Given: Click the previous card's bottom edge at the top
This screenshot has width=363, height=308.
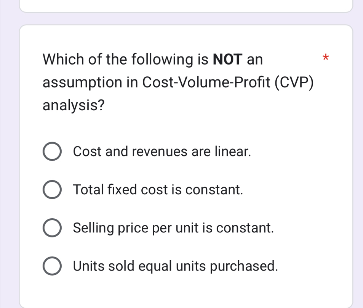Looking at the screenshot, I should 186,11.
